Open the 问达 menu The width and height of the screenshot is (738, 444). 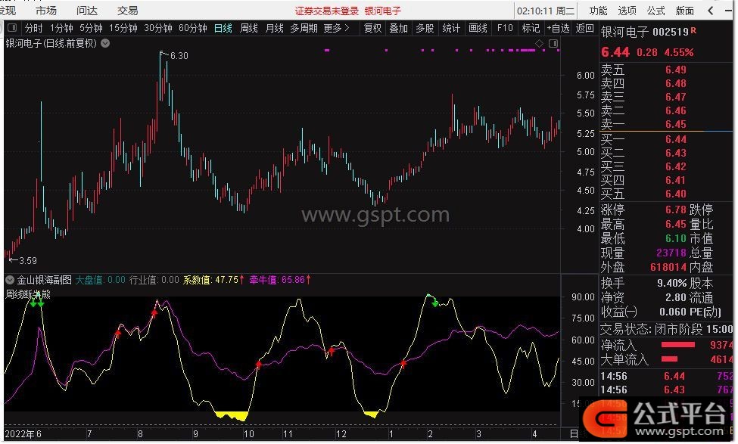pos(86,11)
